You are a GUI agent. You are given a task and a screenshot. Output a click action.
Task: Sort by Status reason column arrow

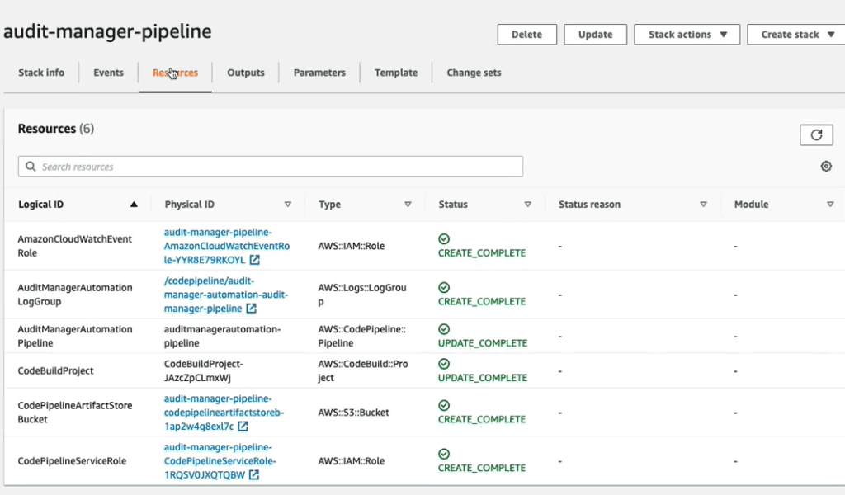[x=703, y=204]
